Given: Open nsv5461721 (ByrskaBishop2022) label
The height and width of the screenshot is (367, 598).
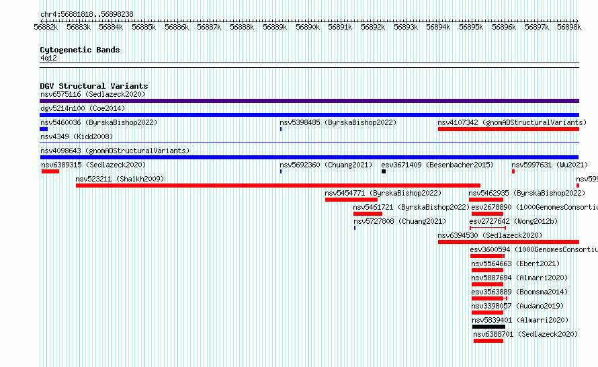Looking at the screenshot, I should coord(411,207).
